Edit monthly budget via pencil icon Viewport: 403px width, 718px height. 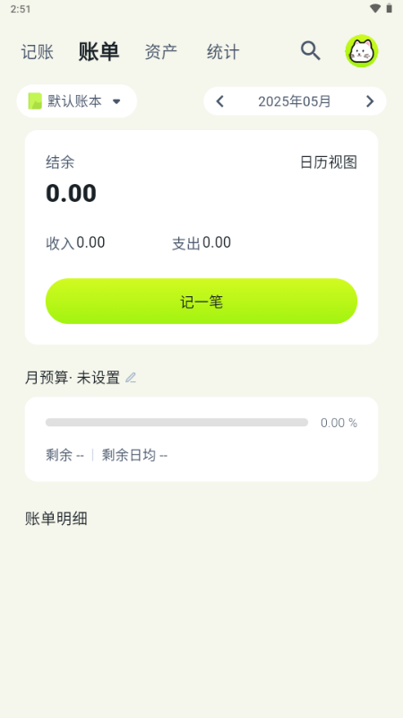pos(131,378)
